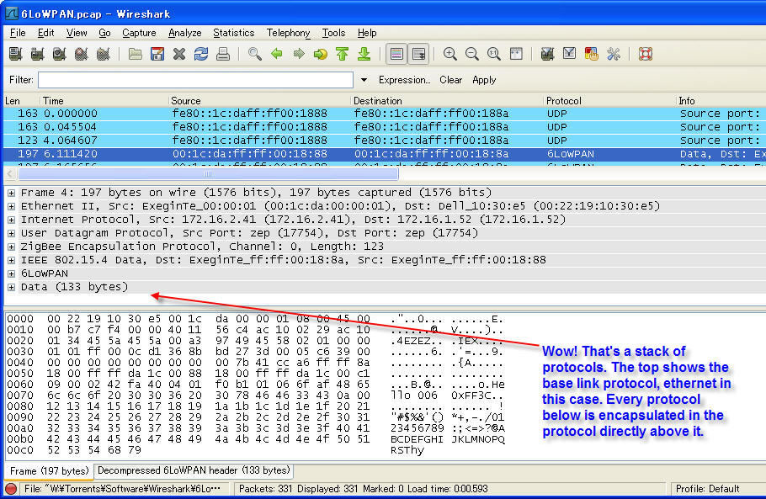Select packet with time 4.064607

[x=385, y=141]
